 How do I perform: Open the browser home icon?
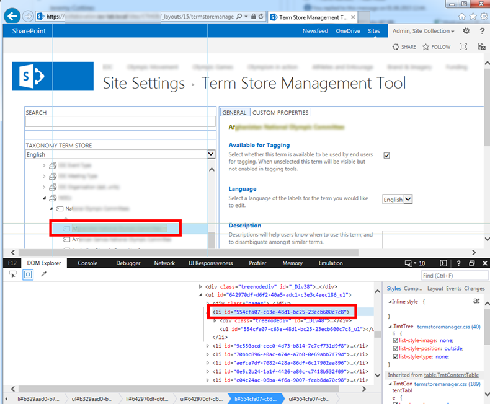(x=461, y=17)
